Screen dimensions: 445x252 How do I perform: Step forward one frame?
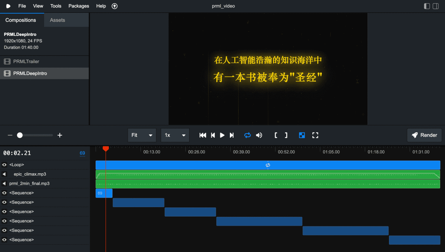[232, 135]
